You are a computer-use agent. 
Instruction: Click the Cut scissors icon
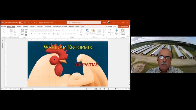coord(15,30)
